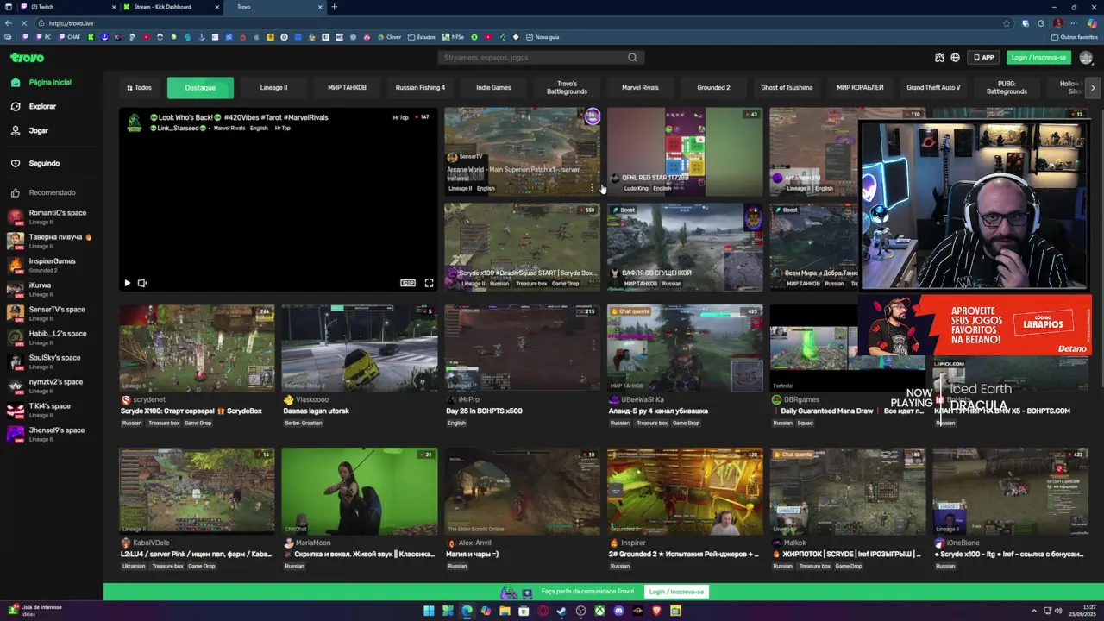Open the Copilot icon in the browser toolbar
The width and height of the screenshot is (1104, 621).
point(1092,23)
